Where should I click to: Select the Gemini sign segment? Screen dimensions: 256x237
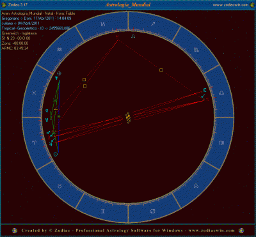[102, 211]
